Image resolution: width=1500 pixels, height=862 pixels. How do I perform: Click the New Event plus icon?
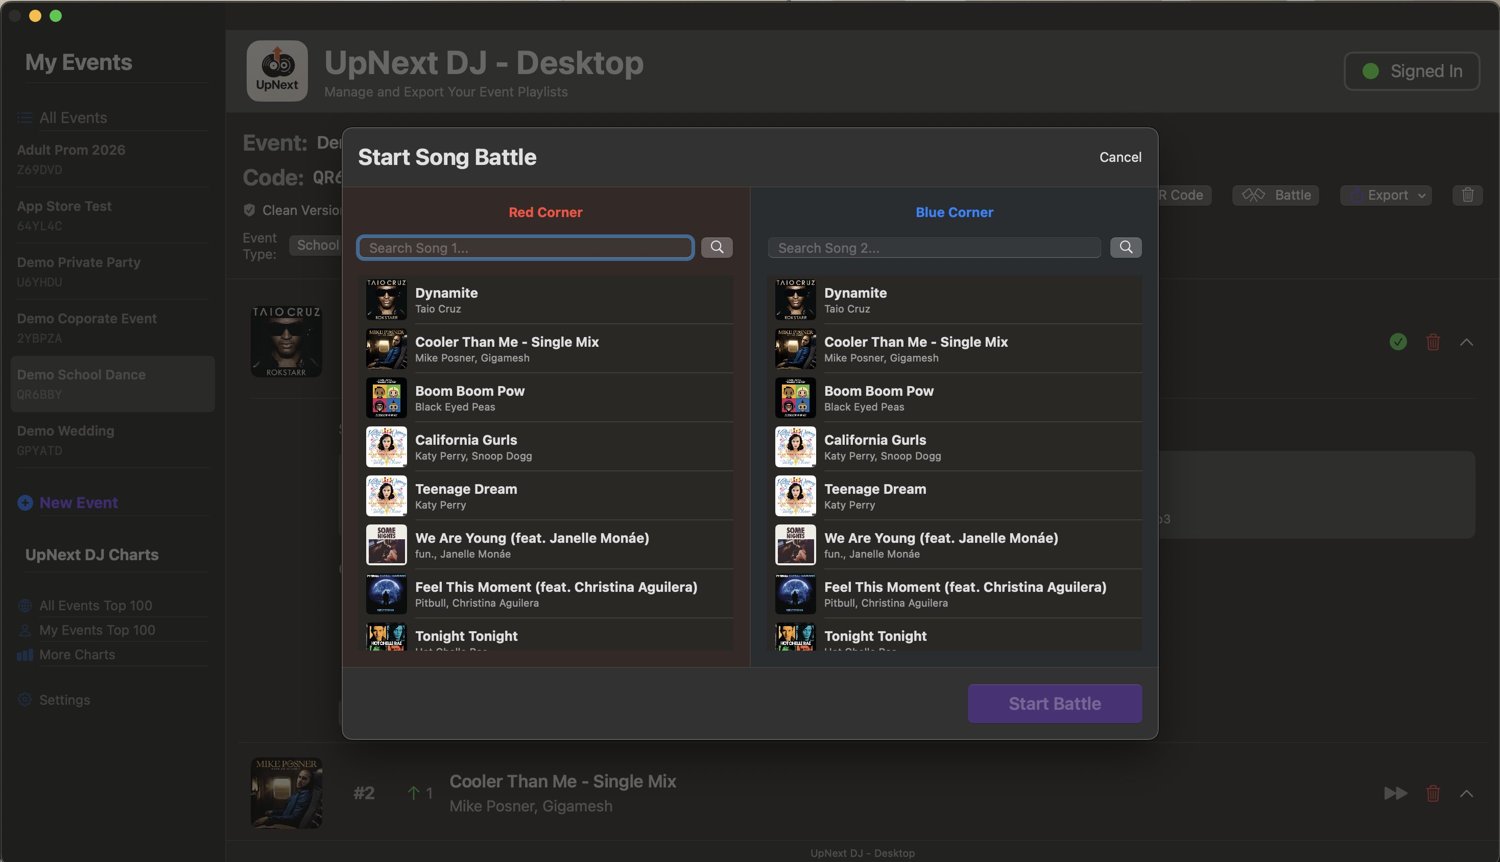(25, 502)
